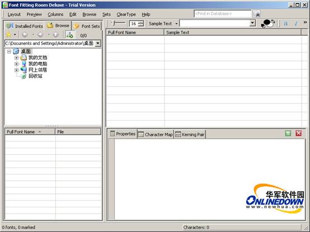310x232 pixels.
Task: Open the Help menu
Action: pyautogui.click(x=146, y=15)
